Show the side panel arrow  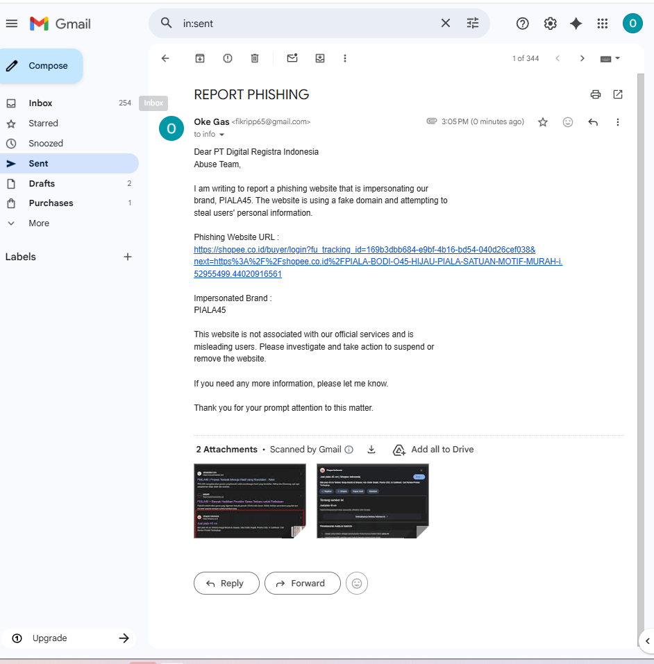(647, 640)
